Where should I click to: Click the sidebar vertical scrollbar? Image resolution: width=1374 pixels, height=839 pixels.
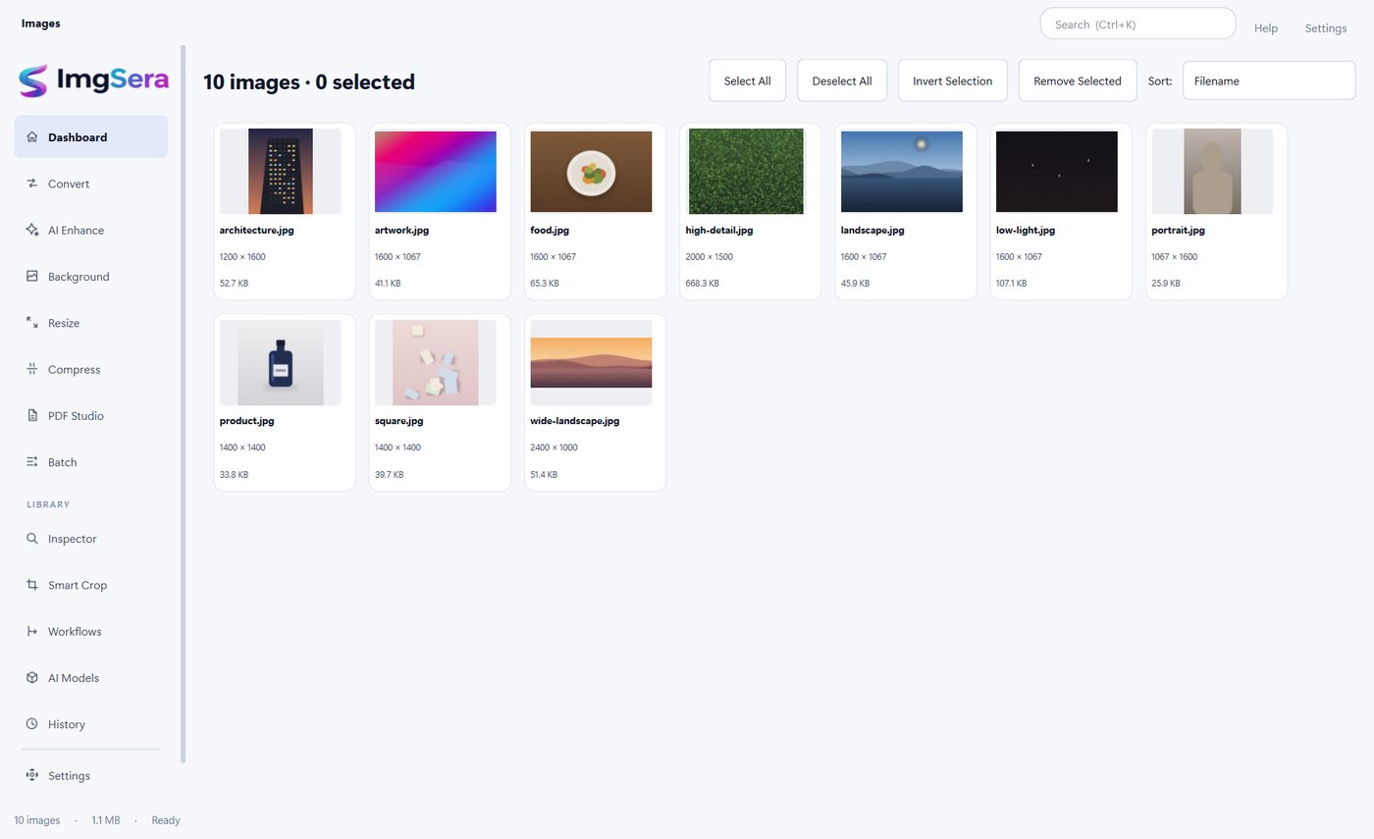pyautogui.click(x=183, y=403)
